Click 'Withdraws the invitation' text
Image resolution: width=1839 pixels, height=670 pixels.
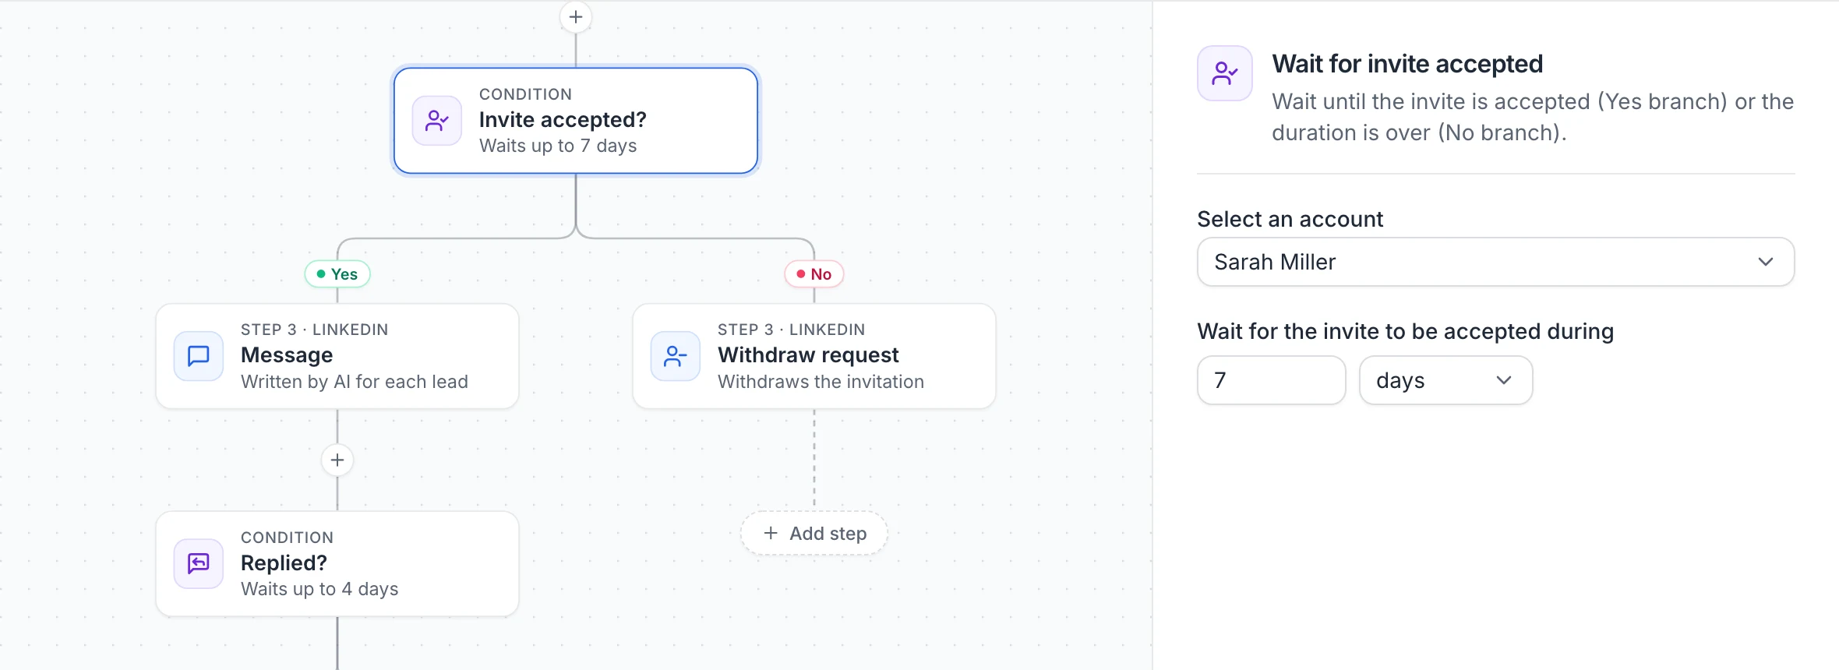(x=821, y=382)
